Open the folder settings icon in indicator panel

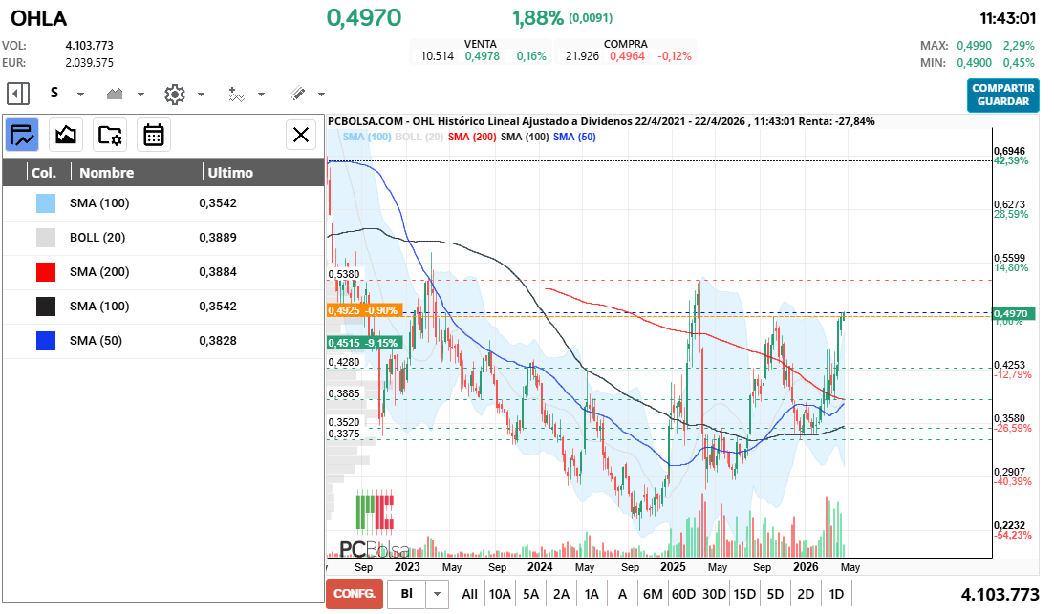pos(110,136)
